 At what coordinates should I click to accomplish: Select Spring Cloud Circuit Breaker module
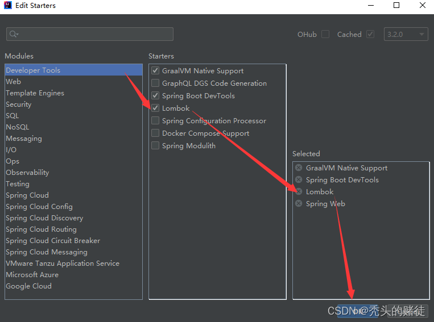pyautogui.click(x=73, y=240)
